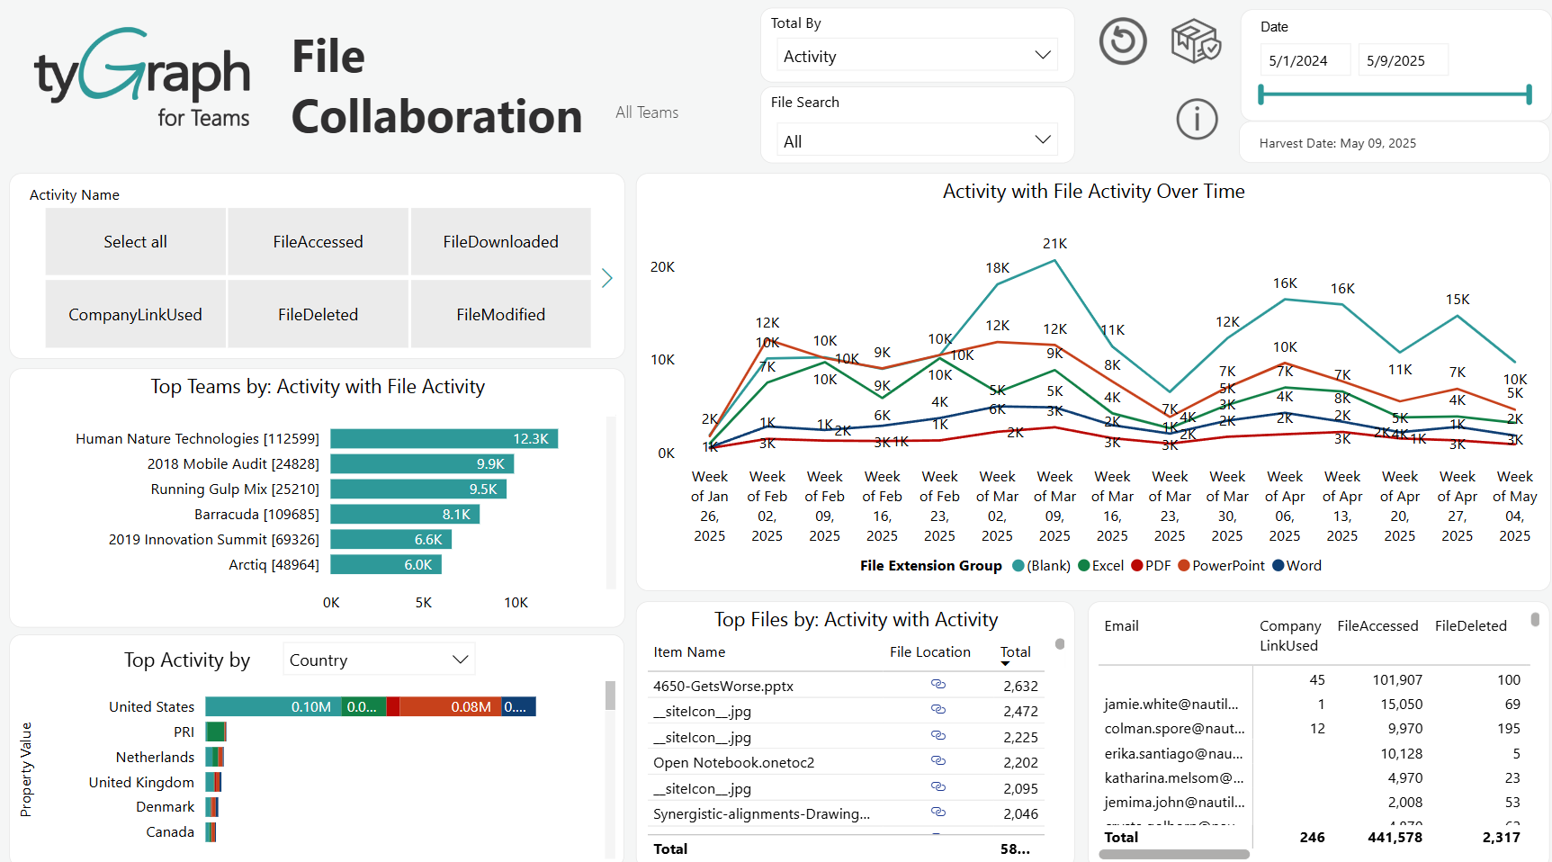Click the 5/1/2024 start date field

pyautogui.click(x=1305, y=59)
